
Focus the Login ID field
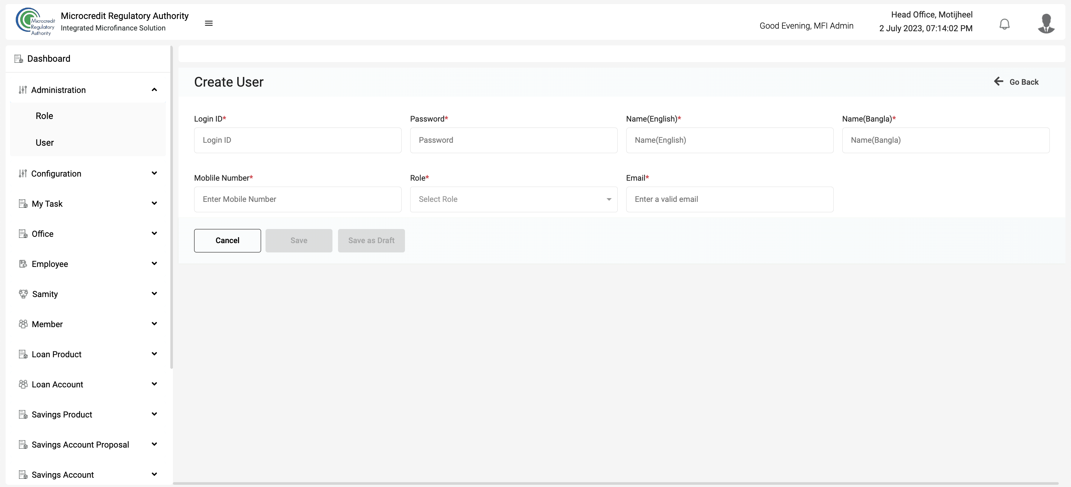click(297, 141)
